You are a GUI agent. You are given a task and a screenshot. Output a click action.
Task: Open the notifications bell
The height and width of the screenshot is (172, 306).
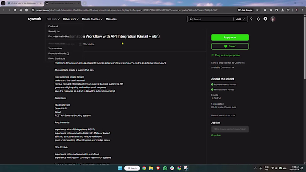coord(258,19)
